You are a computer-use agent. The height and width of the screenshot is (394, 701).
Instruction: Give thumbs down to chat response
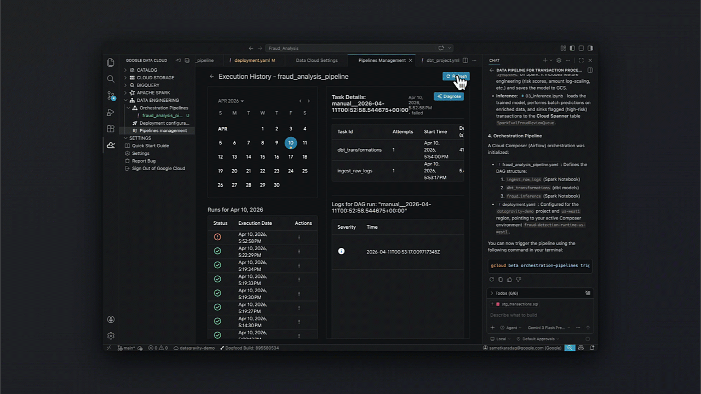pos(518,280)
